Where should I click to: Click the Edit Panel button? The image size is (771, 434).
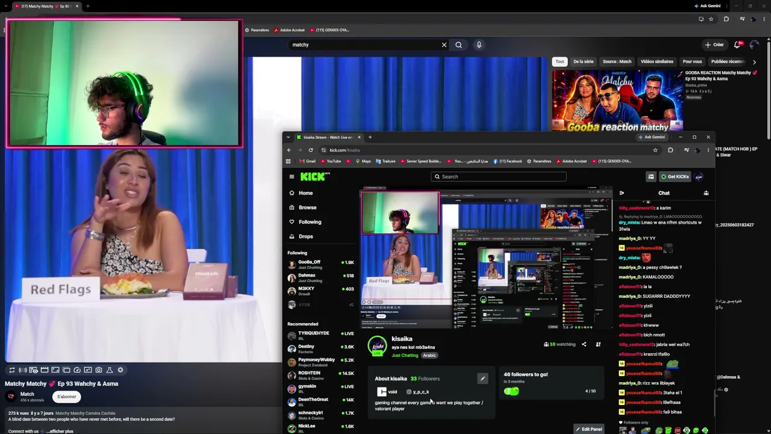[588, 429]
